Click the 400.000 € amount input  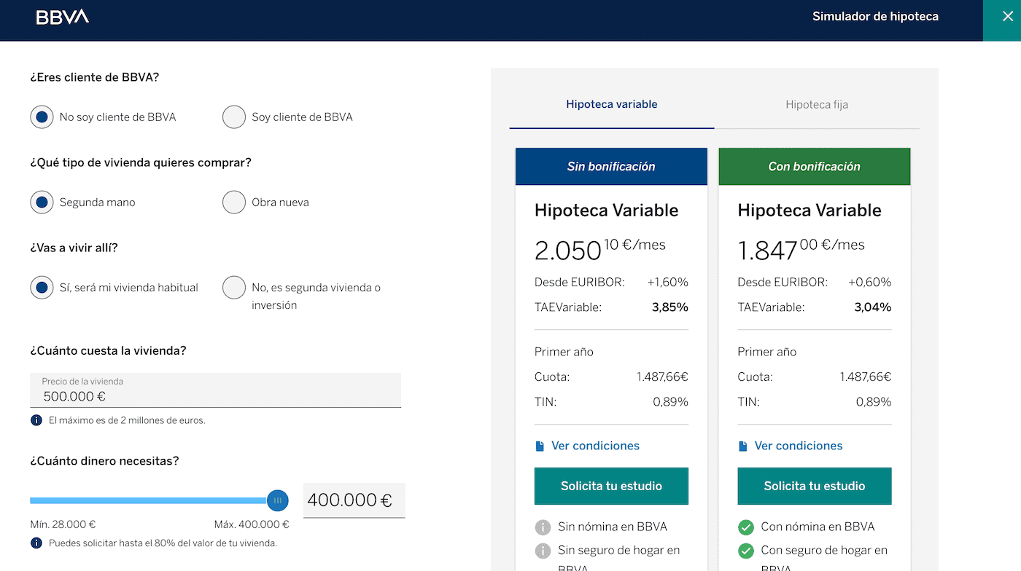click(x=354, y=500)
